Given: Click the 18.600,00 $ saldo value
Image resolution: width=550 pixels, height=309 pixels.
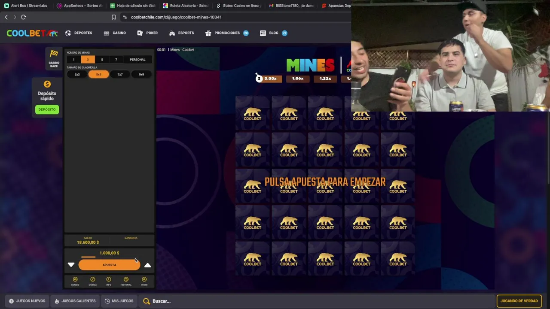Looking at the screenshot, I should (x=88, y=242).
